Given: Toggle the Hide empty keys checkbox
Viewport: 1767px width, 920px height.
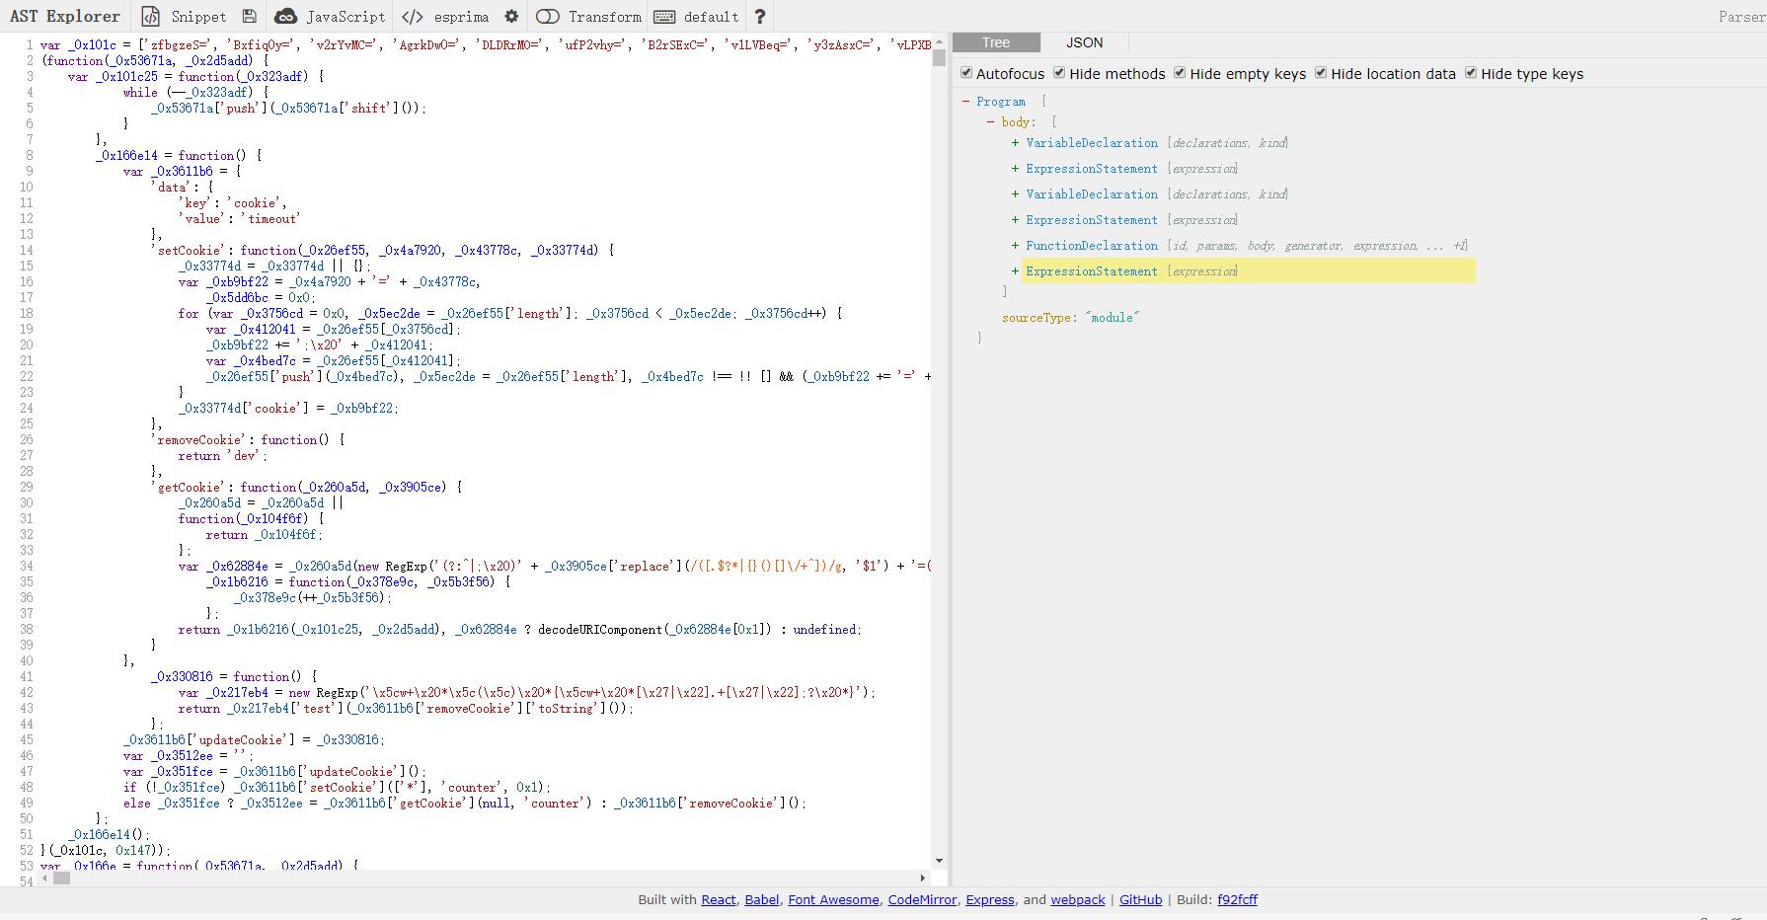Looking at the screenshot, I should (x=1180, y=73).
